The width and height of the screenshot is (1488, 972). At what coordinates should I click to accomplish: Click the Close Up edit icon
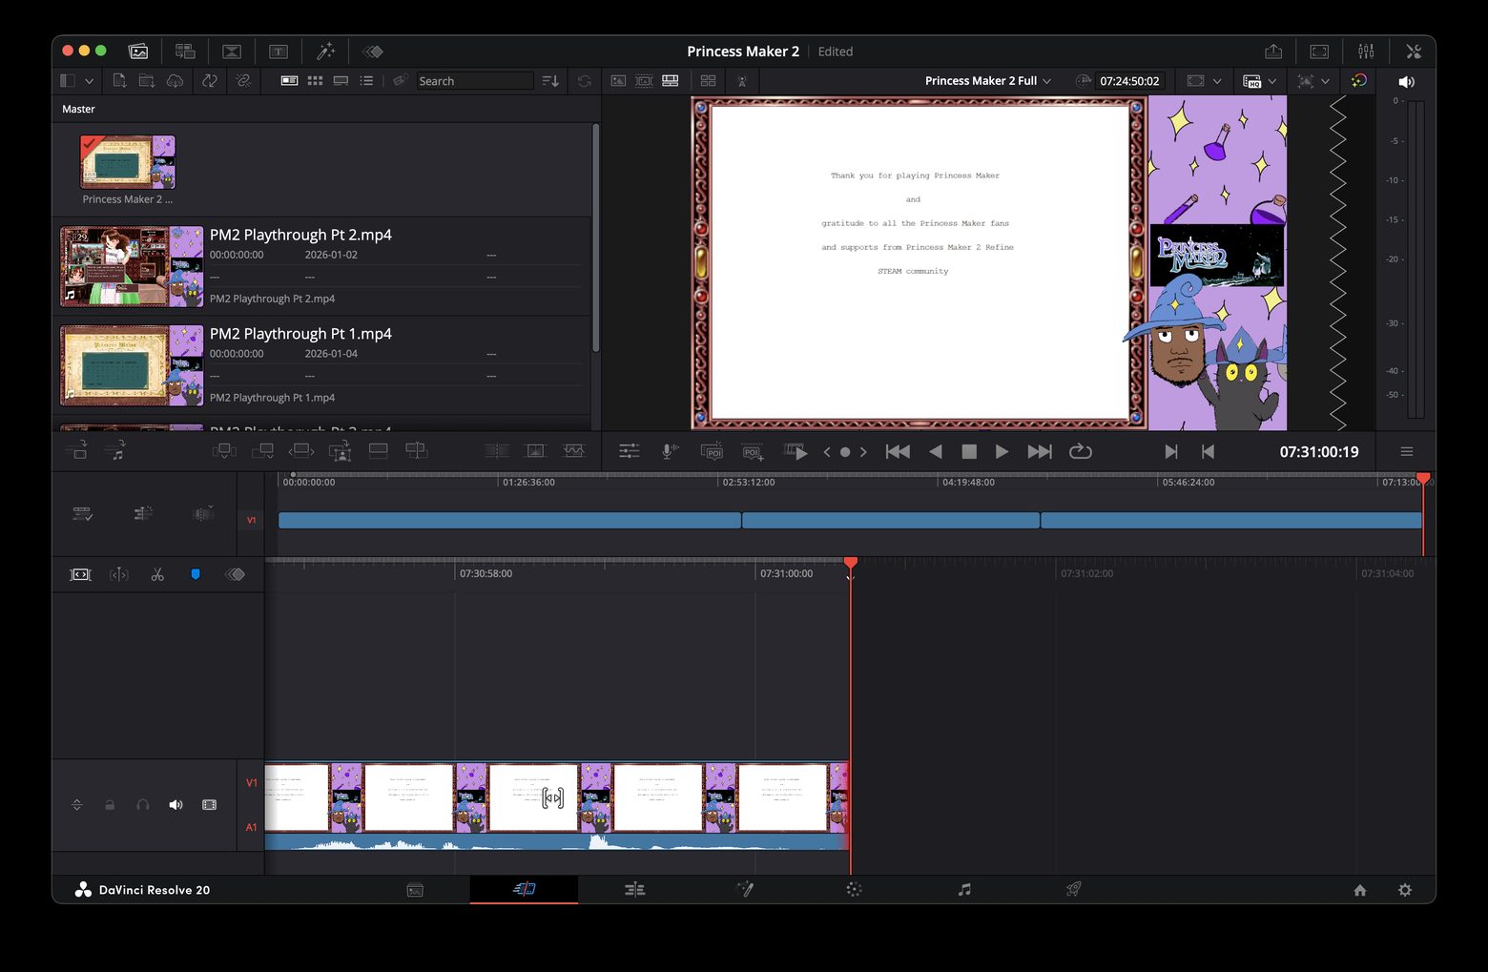pos(340,451)
